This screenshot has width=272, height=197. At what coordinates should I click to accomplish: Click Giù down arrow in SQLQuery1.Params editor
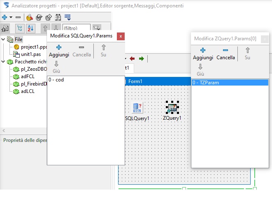(56, 67)
